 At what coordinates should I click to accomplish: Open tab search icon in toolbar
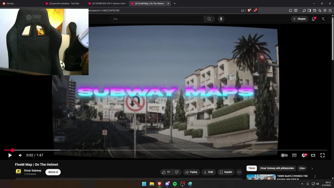pos(296,10)
